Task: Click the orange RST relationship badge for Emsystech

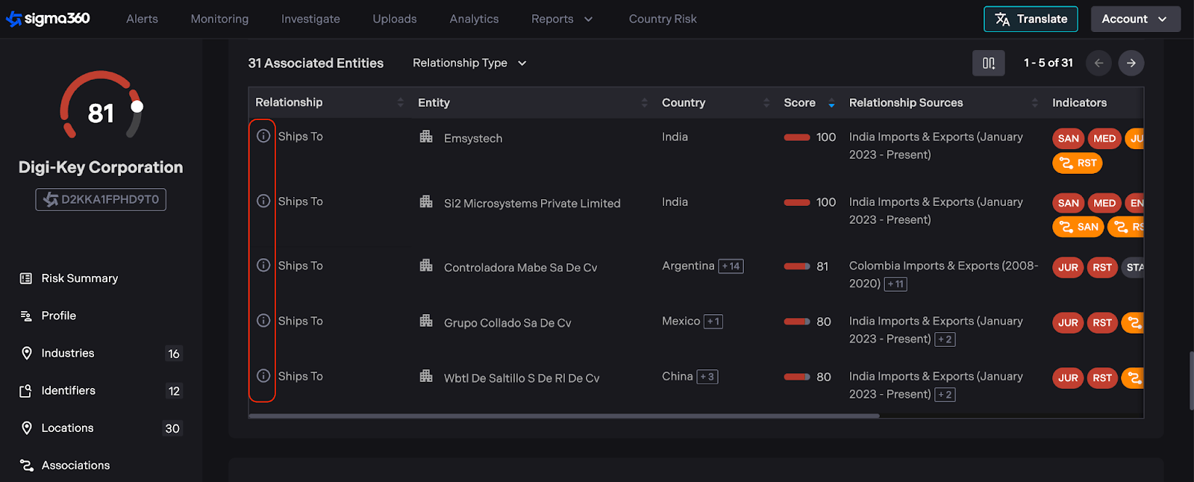Action: (1077, 163)
